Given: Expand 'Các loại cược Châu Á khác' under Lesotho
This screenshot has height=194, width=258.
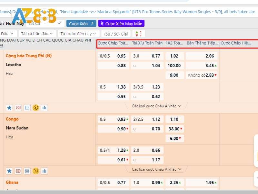Looking at the screenshot, I should coord(156,106).
